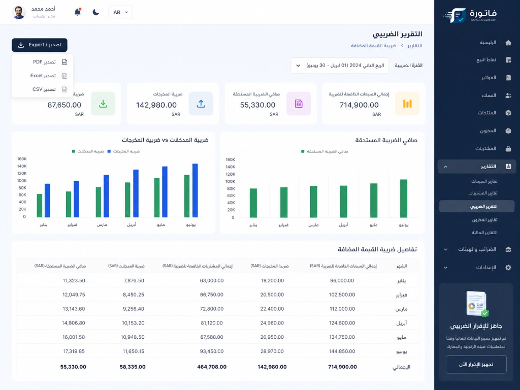Toggle صافي الضريبة المستحقة legend swatch
Screen dimensions: 520x390
pos(303,151)
